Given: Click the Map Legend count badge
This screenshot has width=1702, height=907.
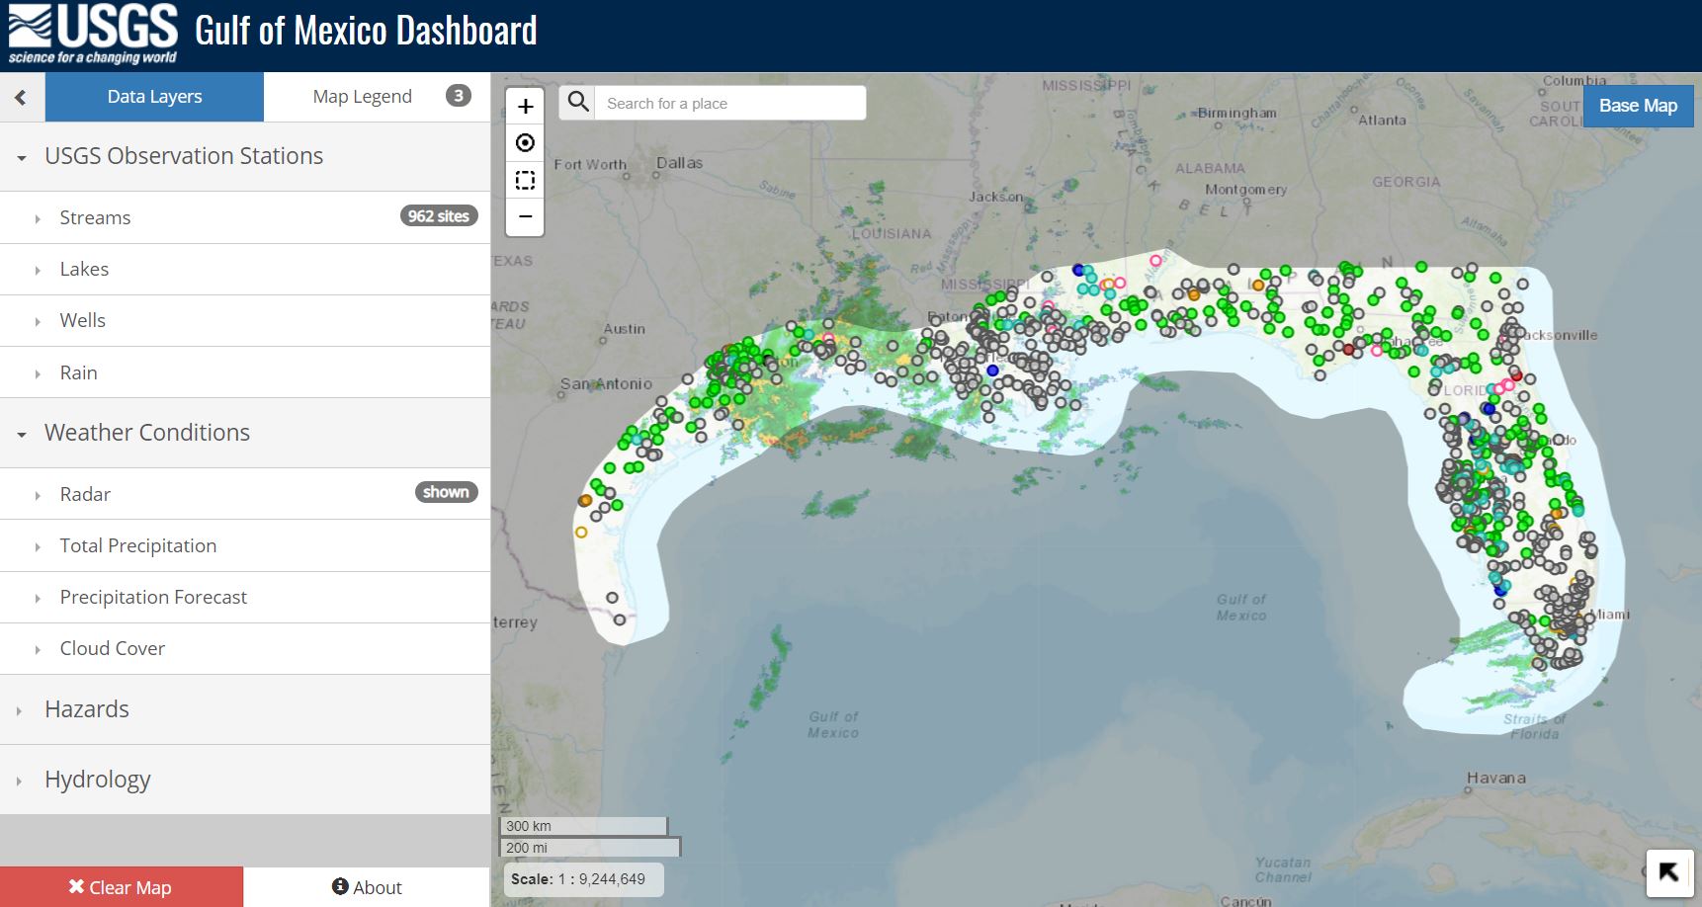Looking at the screenshot, I should pos(458,96).
